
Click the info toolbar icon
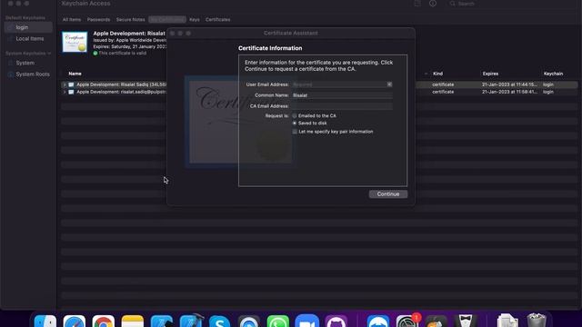click(433, 4)
